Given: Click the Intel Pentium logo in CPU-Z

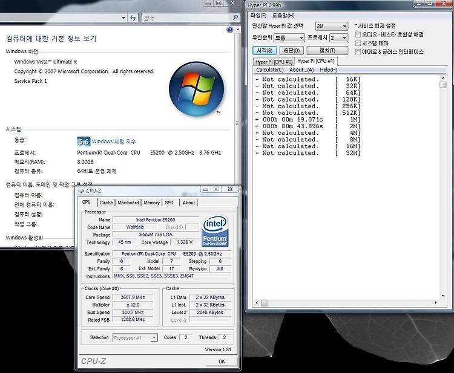Looking at the screenshot, I should (x=215, y=231).
